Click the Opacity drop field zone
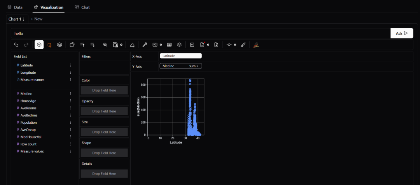Screen dimensions: 420x185 [104, 111]
